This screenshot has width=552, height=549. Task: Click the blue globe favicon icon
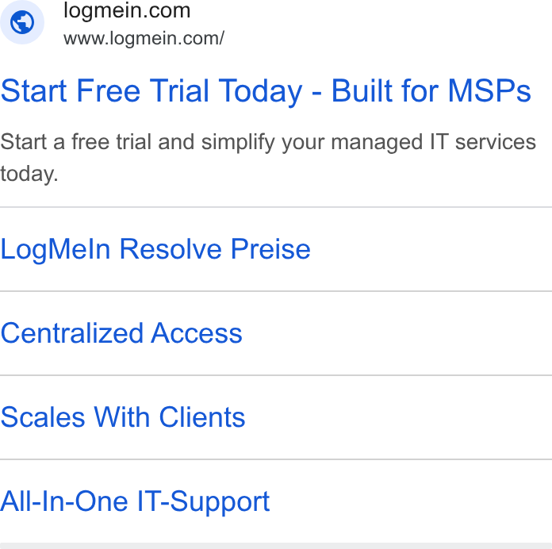pos(22,22)
